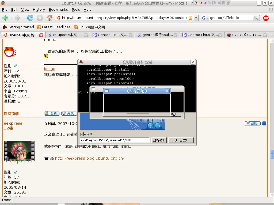The width and height of the screenshot is (274, 205).
Task: Expand the address bar URL dropdown
Action: pos(196,18)
